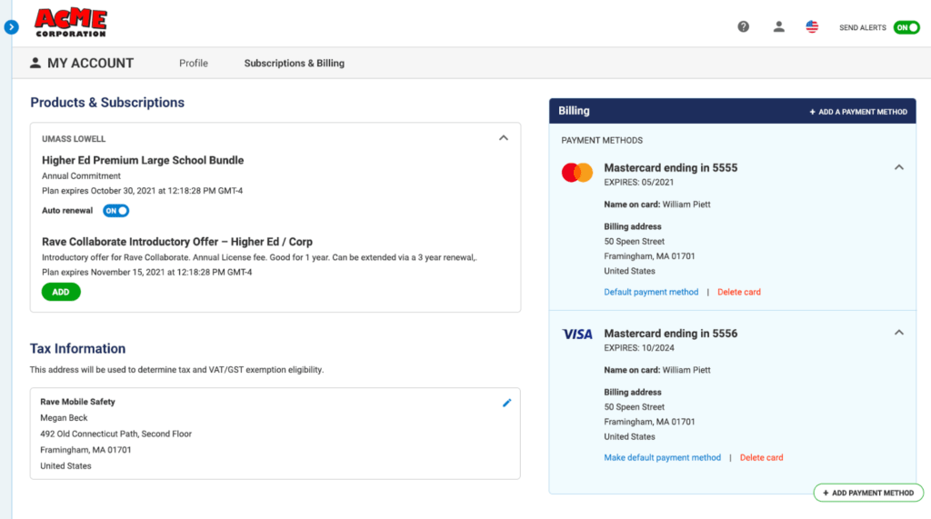Viewport: 931px width, 519px height.
Task: Click the ACME Corporation logo
Action: click(x=71, y=23)
